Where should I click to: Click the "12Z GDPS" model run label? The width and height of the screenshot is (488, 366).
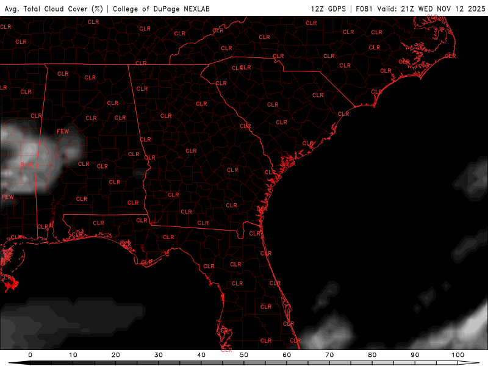coord(328,9)
